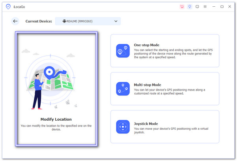The width and height of the screenshot is (237, 161).
Task: Click the Joystick Mode icon
Action: [x=123, y=127]
